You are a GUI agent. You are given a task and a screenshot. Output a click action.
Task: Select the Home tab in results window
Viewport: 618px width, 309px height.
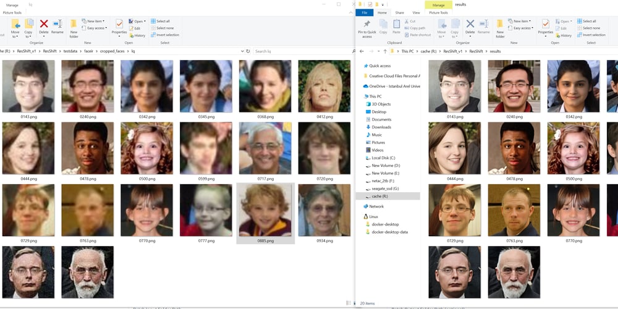click(x=383, y=12)
